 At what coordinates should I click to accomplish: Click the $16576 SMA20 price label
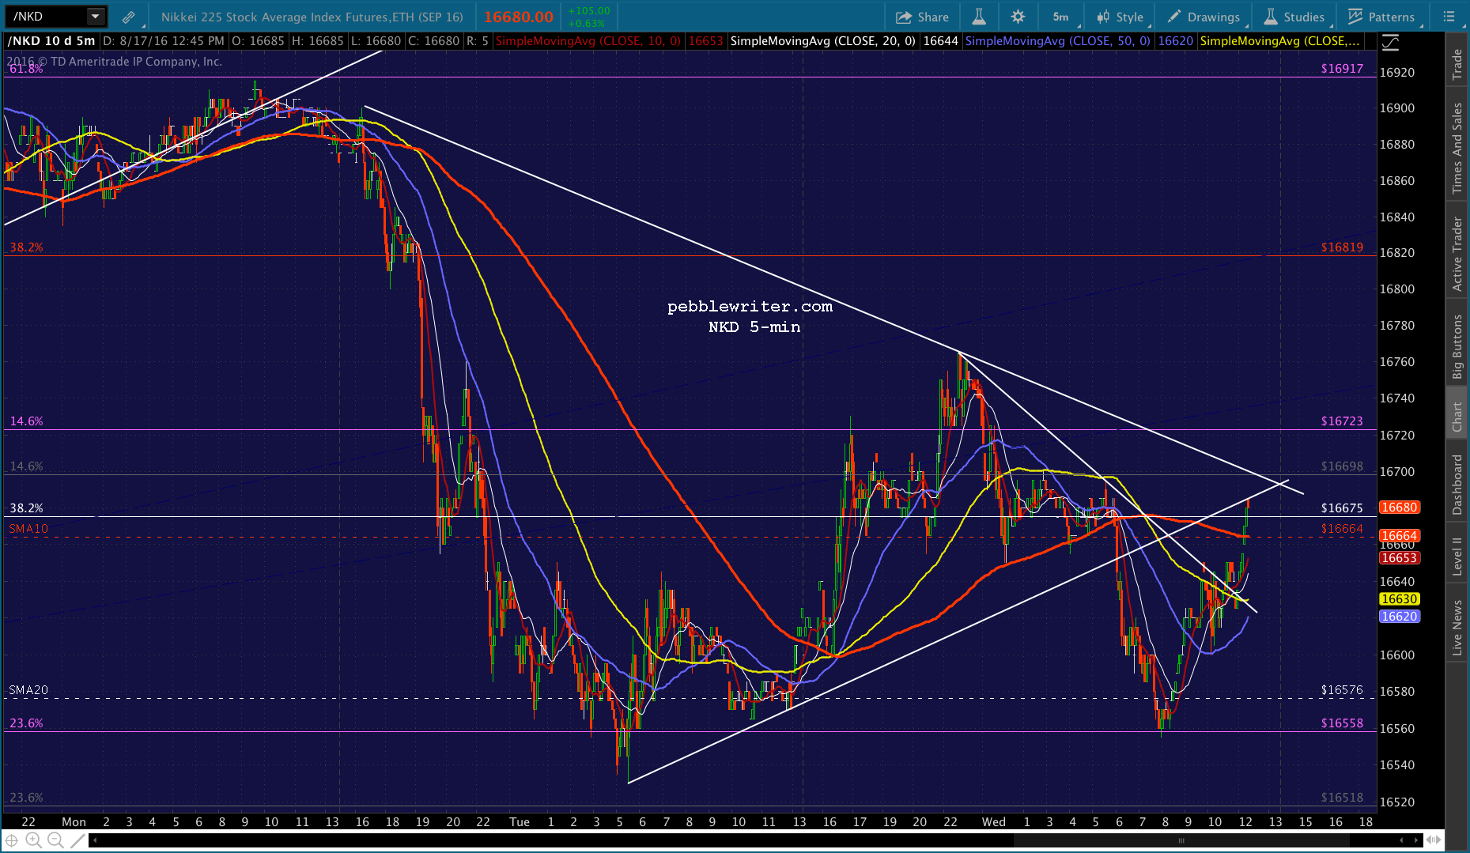click(x=1342, y=690)
